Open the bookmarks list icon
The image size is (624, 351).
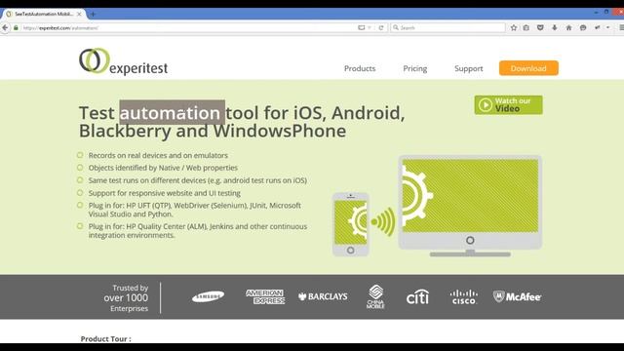click(x=526, y=28)
